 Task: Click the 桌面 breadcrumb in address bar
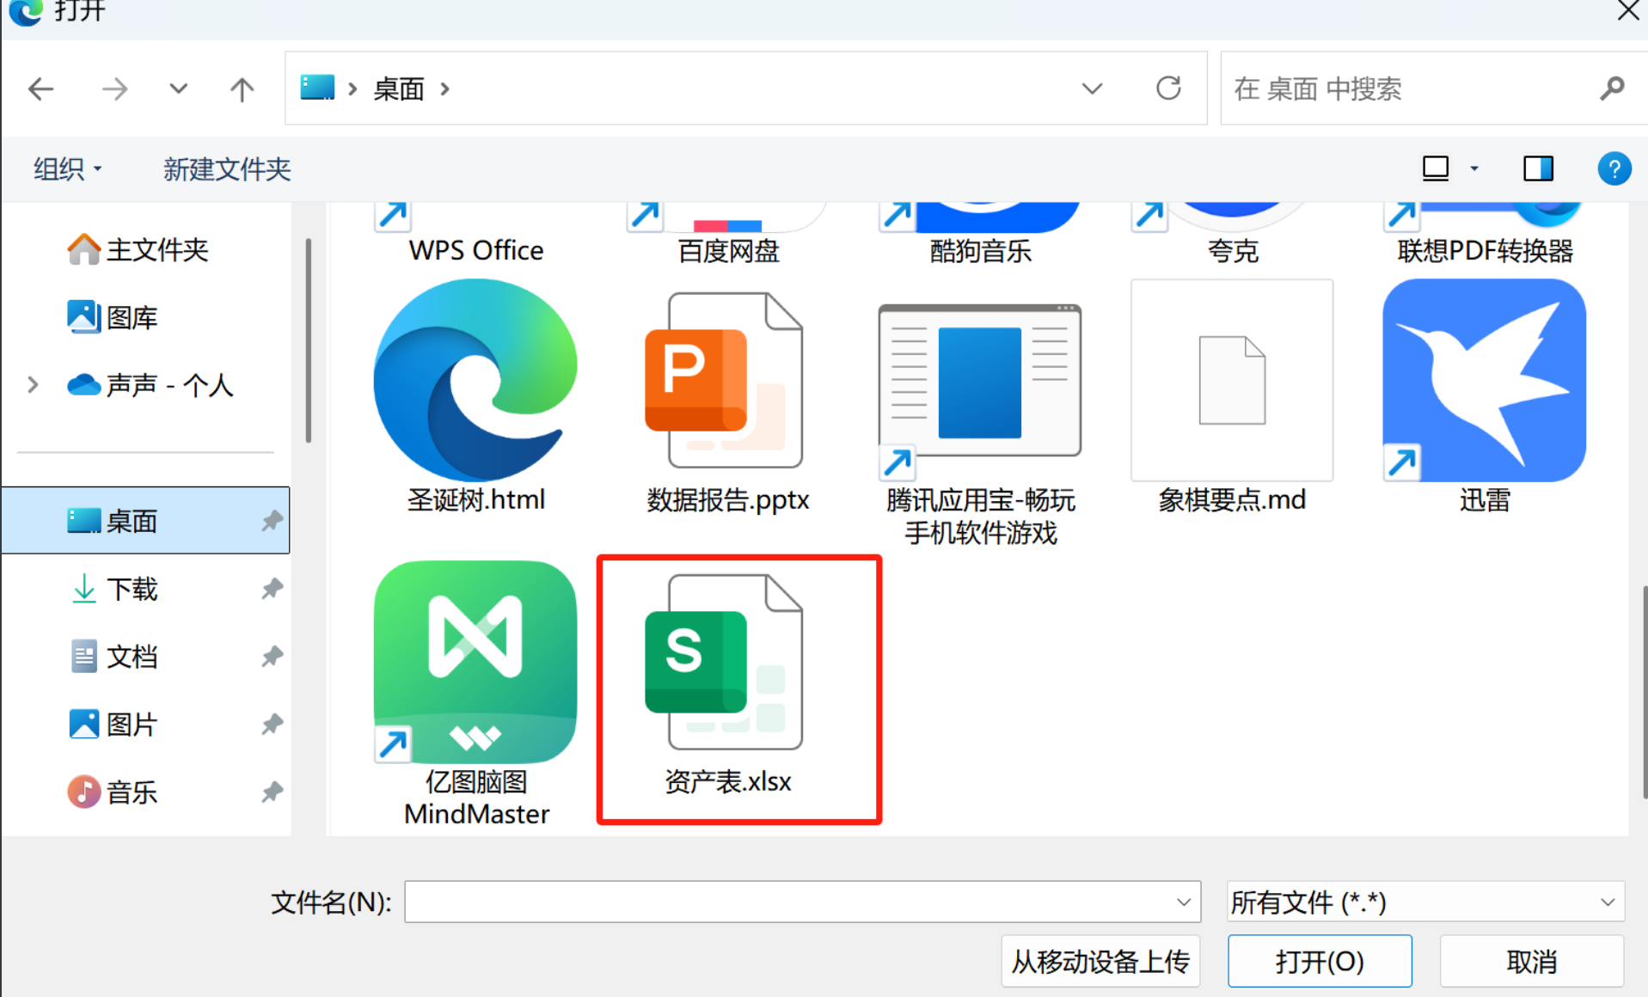tap(399, 89)
